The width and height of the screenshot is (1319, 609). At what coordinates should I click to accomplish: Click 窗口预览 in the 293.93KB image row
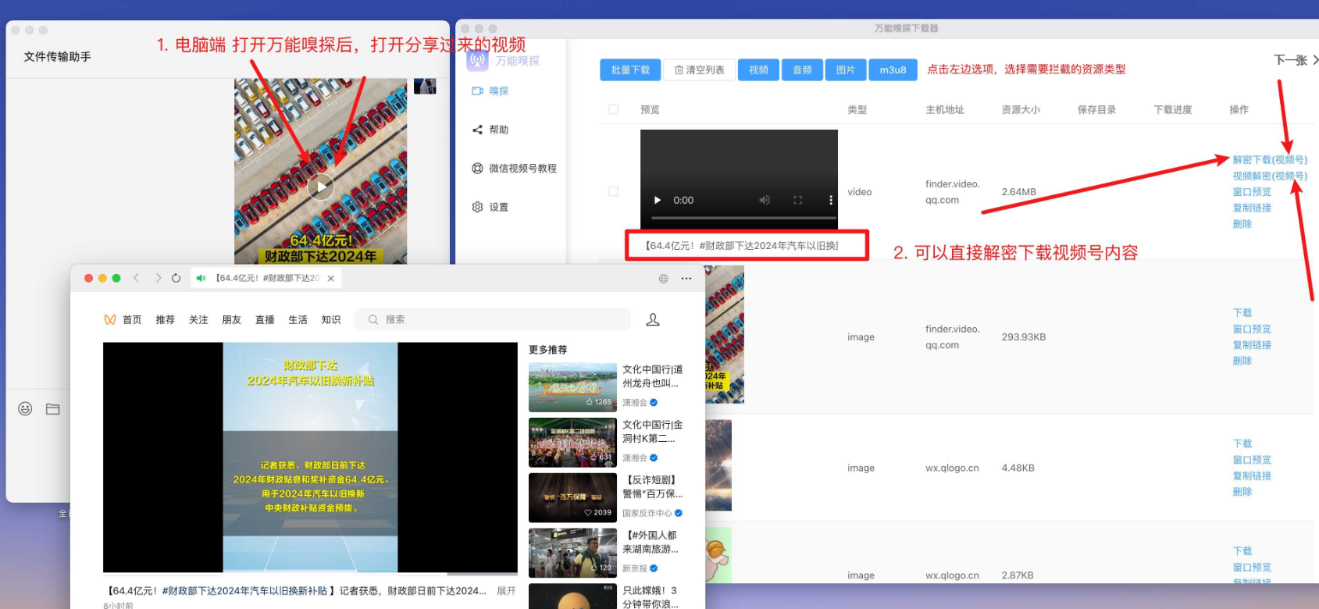click(x=1252, y=329)
